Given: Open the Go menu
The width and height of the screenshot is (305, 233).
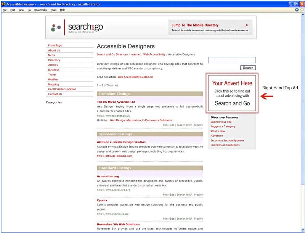Looking at the screenshot, I should 29,10.
